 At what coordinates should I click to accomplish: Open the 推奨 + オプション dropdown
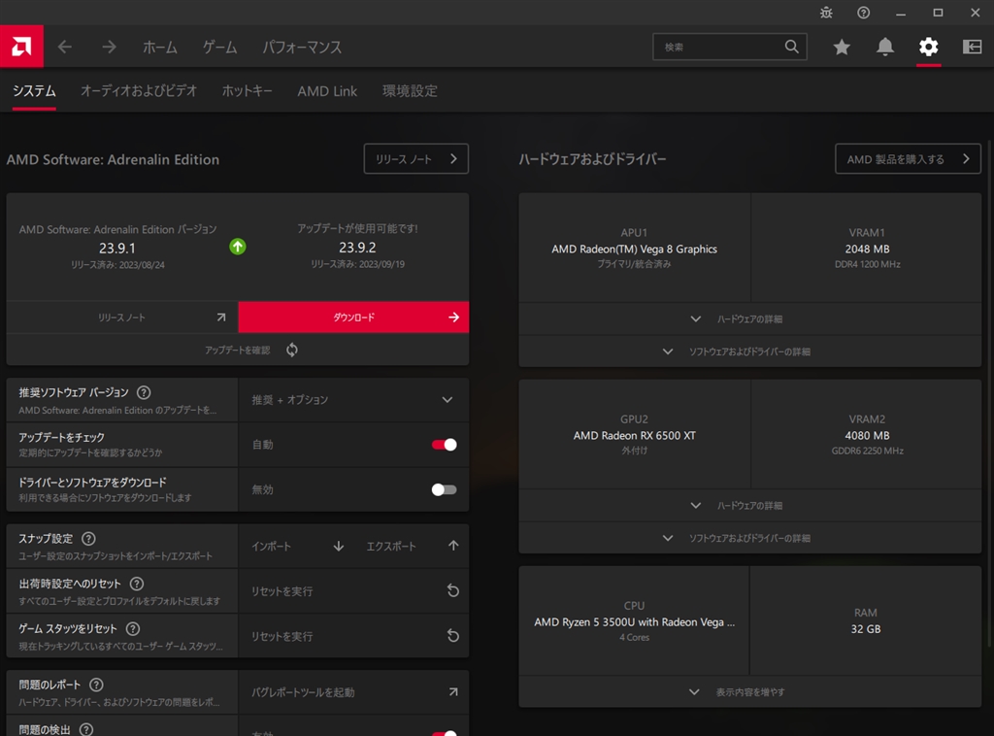pos(353,400)
